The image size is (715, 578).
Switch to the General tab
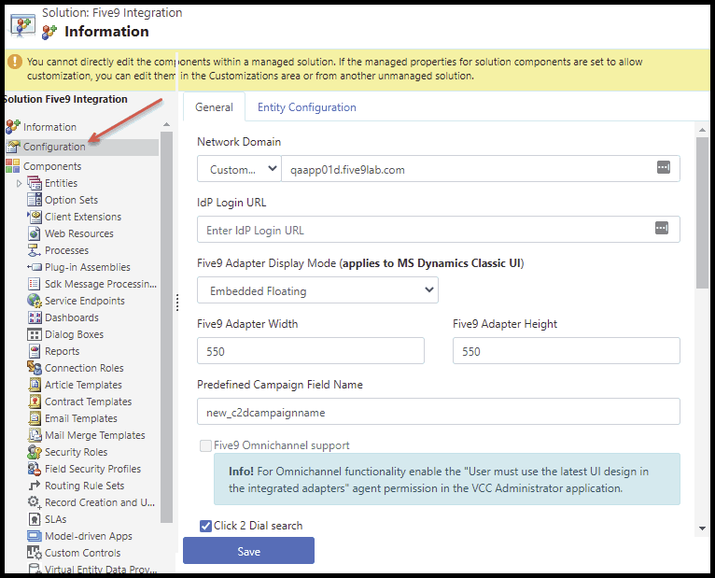(x=214, y=107)
